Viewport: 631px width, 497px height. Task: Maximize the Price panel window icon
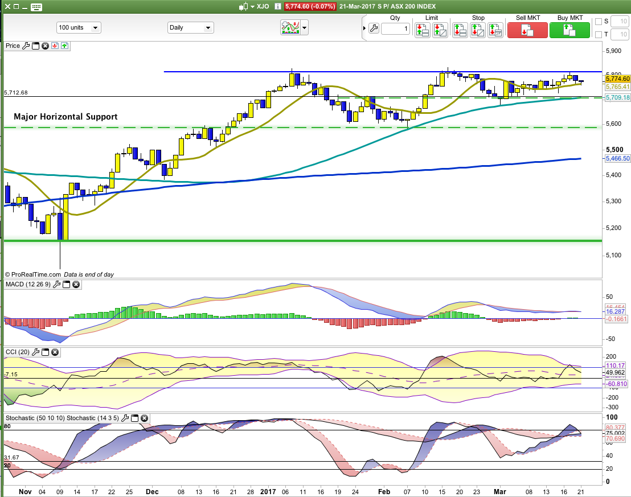pos(35,46)
